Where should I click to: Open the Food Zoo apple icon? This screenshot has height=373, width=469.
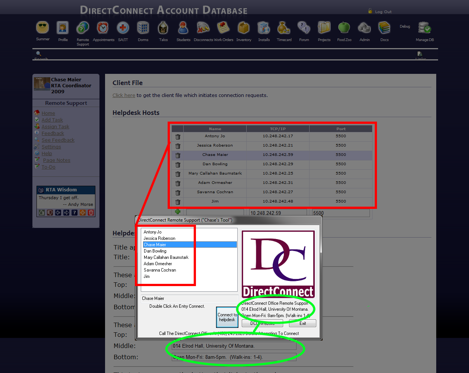pos(344,28)
